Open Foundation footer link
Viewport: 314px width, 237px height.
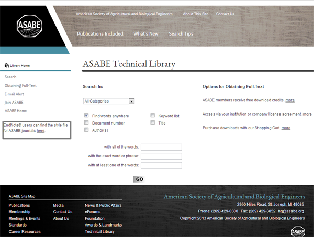click(x=95, y=218)
